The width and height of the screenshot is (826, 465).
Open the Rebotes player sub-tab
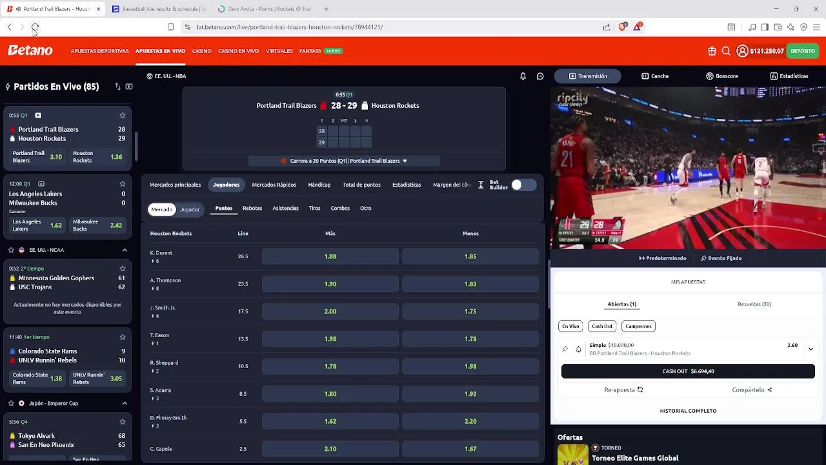(252, 209)
